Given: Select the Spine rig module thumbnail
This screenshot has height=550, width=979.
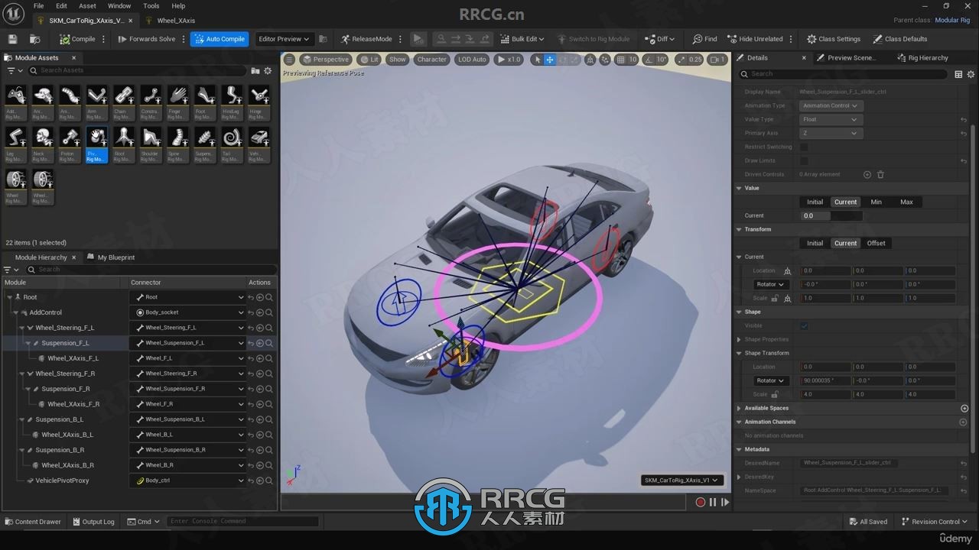Looking at the screenshot, I should pos(178,144).
